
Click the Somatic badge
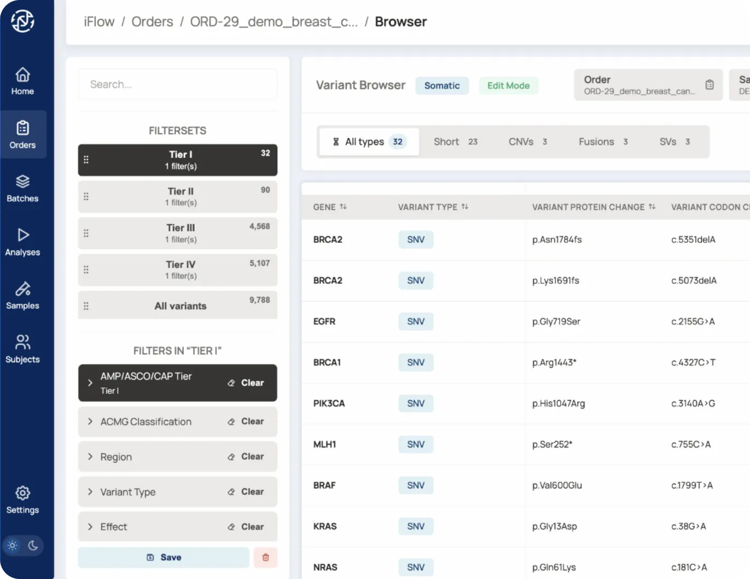[x=442, y=85]
